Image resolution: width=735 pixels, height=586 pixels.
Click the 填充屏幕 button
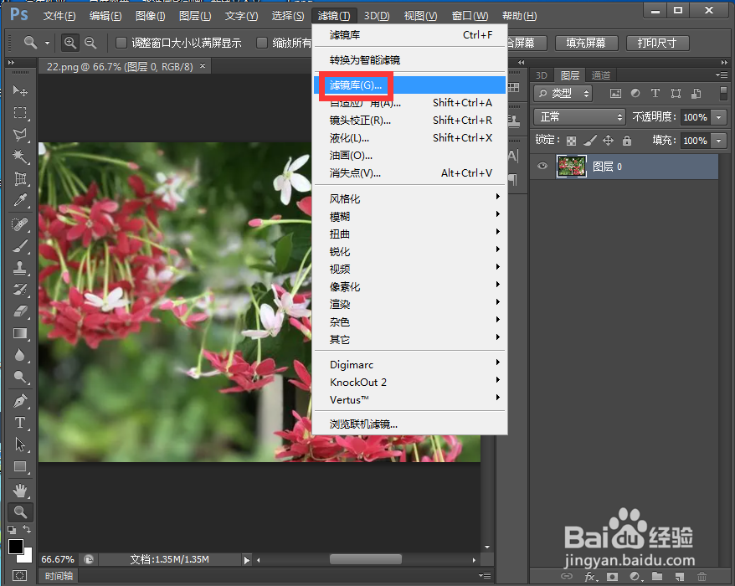click(586, 43)
